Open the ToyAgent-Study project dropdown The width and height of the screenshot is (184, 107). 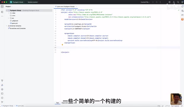click(18, 2)
